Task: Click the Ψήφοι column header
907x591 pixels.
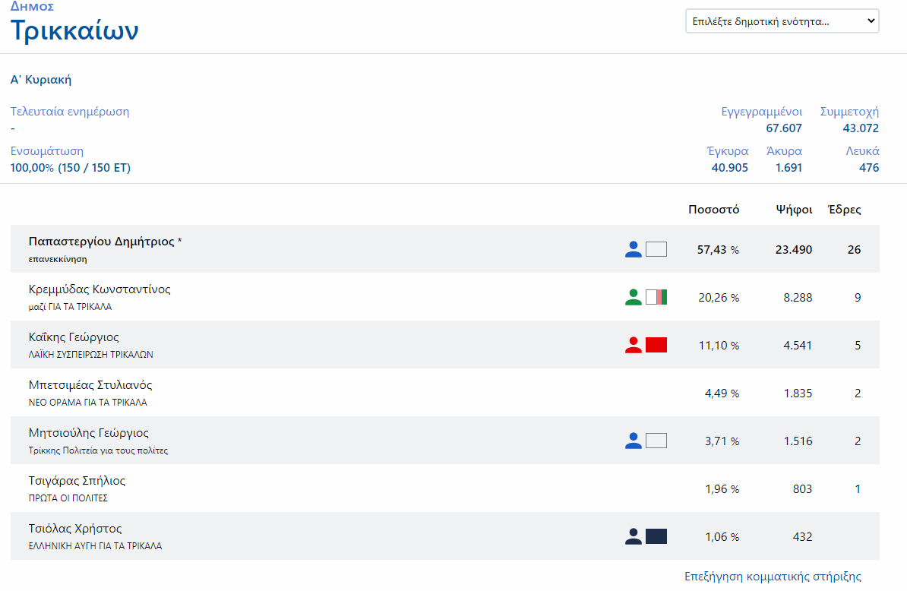Action: click(x=794, y=210)
